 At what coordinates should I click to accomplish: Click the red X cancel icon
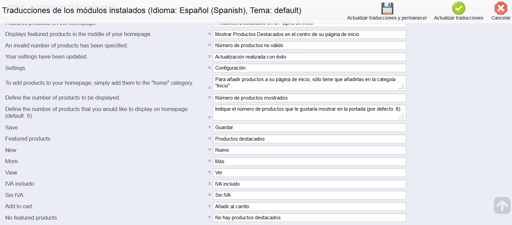tap(501, 8)
